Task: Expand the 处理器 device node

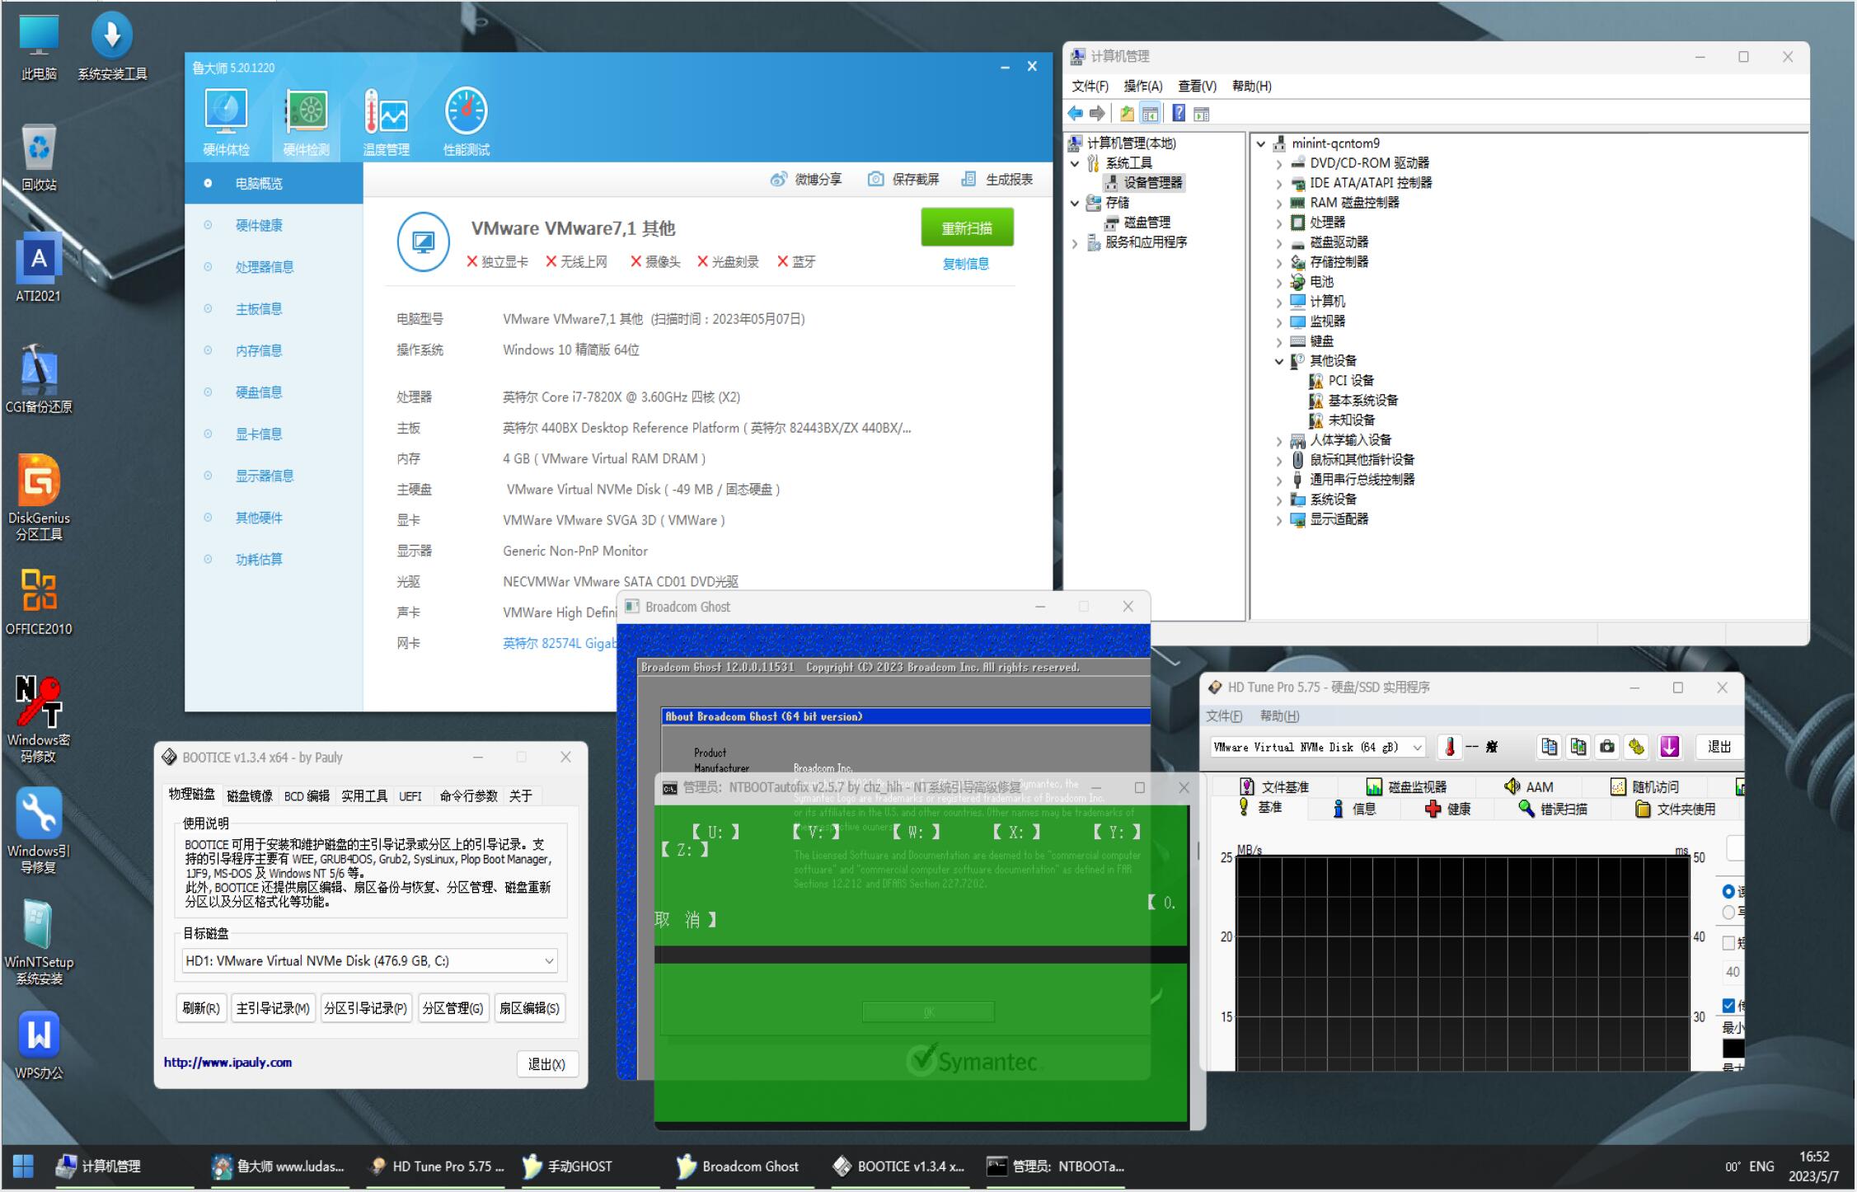Action: [x=1279, y=223]
